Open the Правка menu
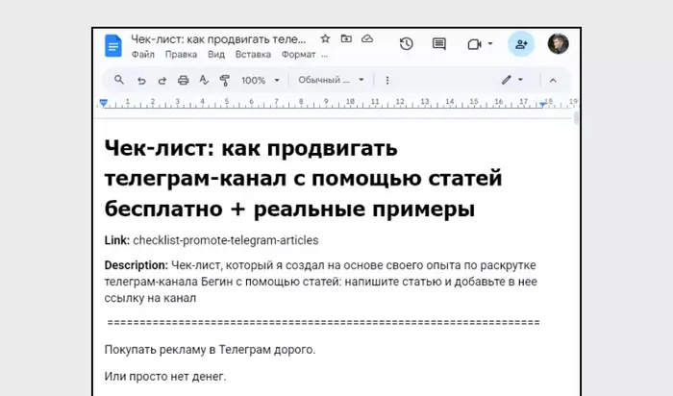This screenshot has height=396, width=673. click(x=181, y=55)
